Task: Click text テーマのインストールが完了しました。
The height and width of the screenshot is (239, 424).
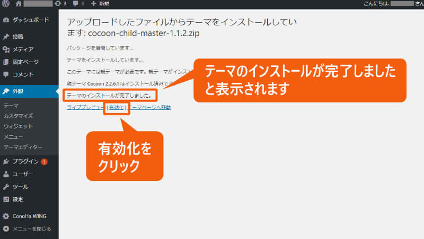Action: pyautogui.click(x=109, y=96)
